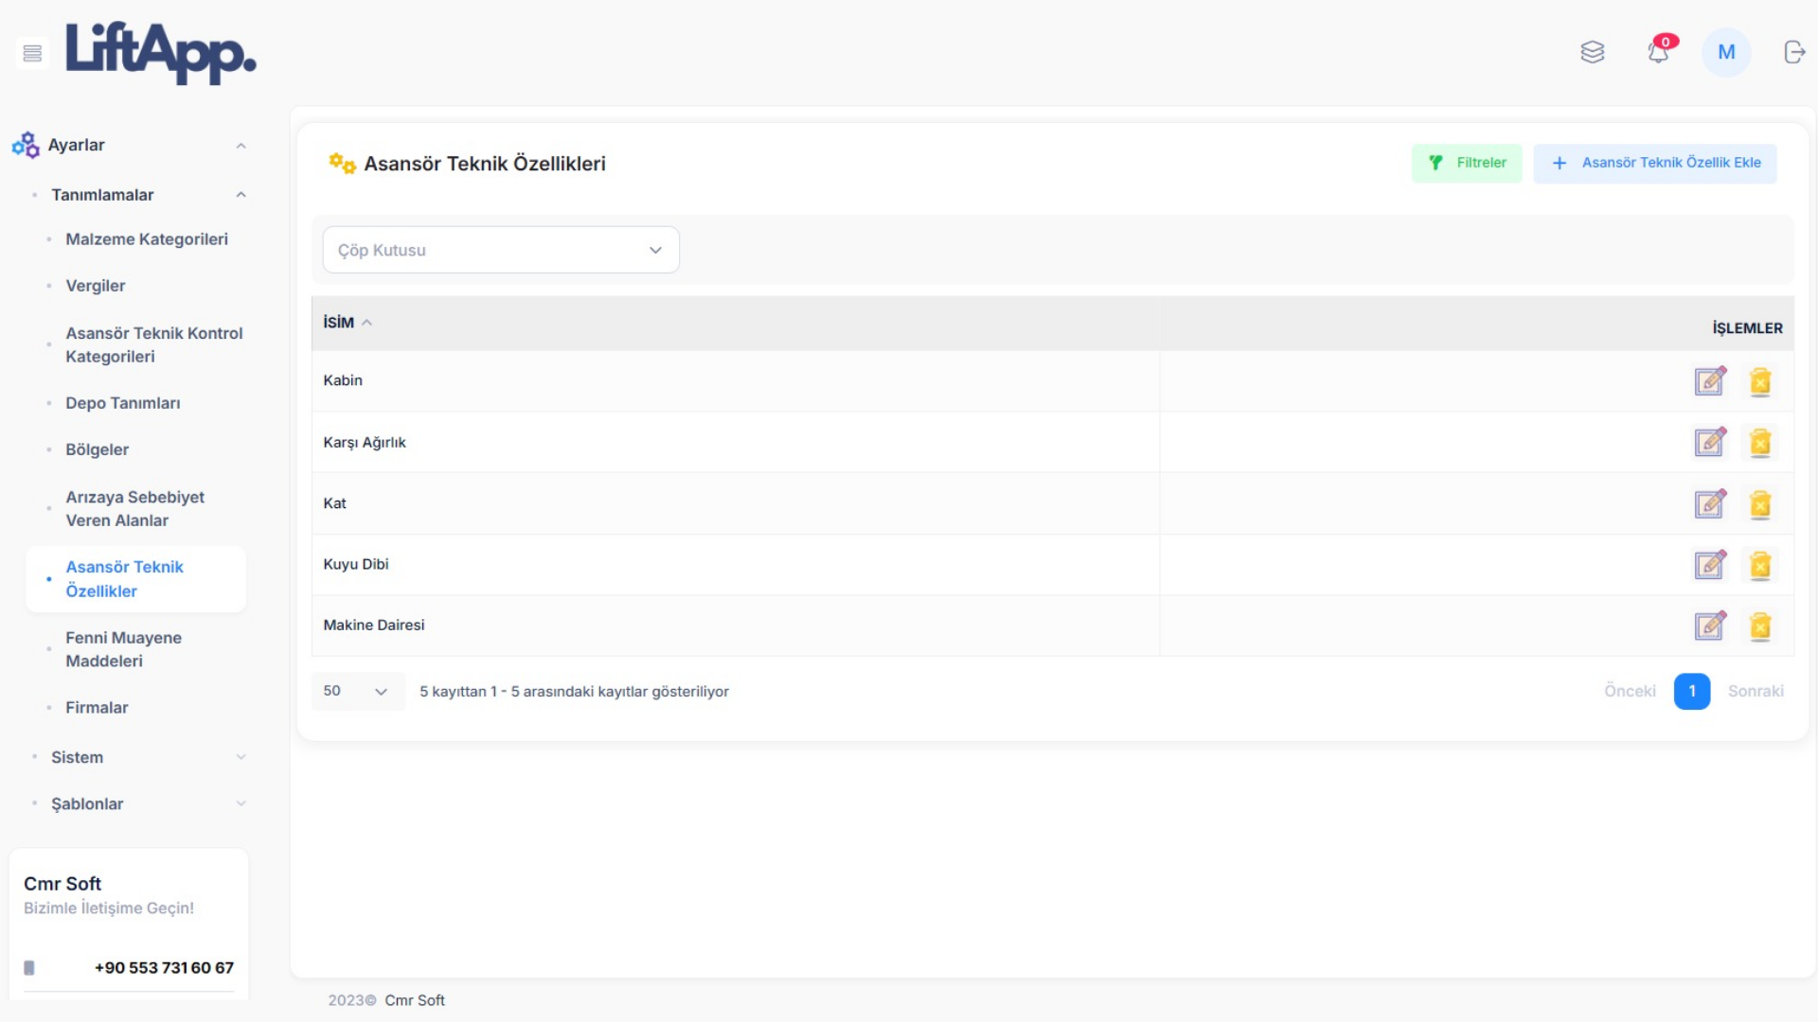Delete the Makine Dairesi row
This screenshot has width=1818, height=1022.
coord(1760,626)
